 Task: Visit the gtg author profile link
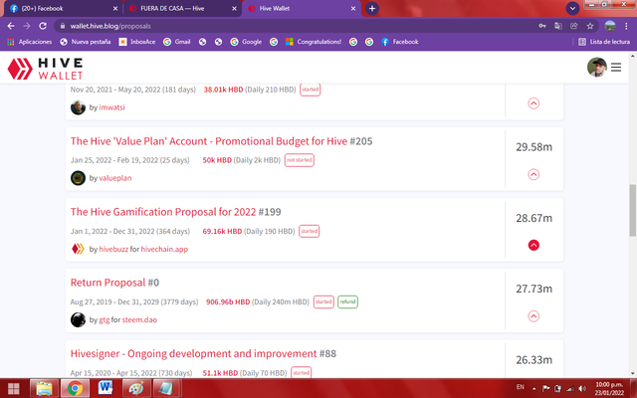tap(104, 320)
